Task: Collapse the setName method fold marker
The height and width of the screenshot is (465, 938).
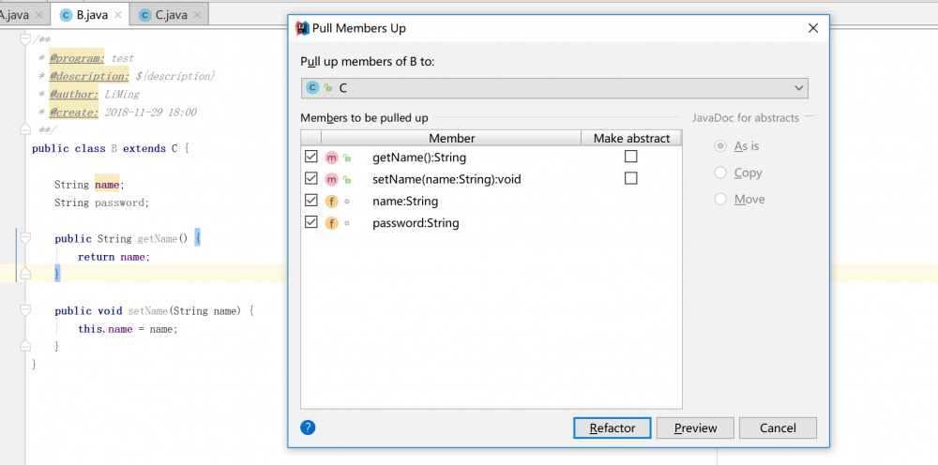Action: [26, 310]
